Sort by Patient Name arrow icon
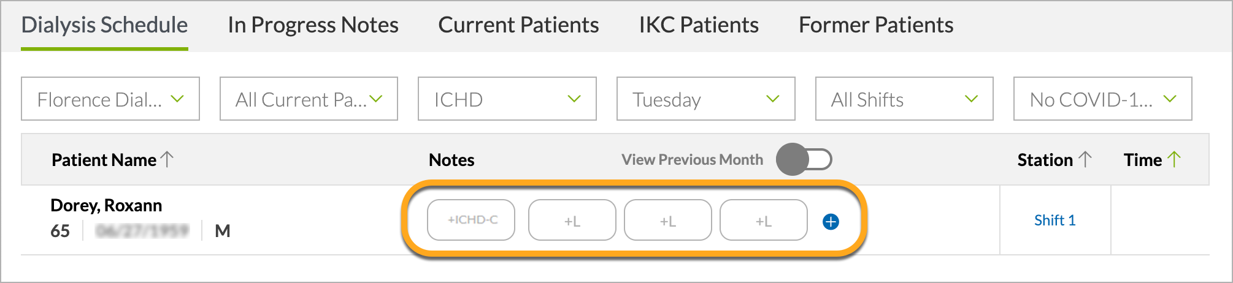The width and height of the screenshot is (1233, 283). pos(167,159)
